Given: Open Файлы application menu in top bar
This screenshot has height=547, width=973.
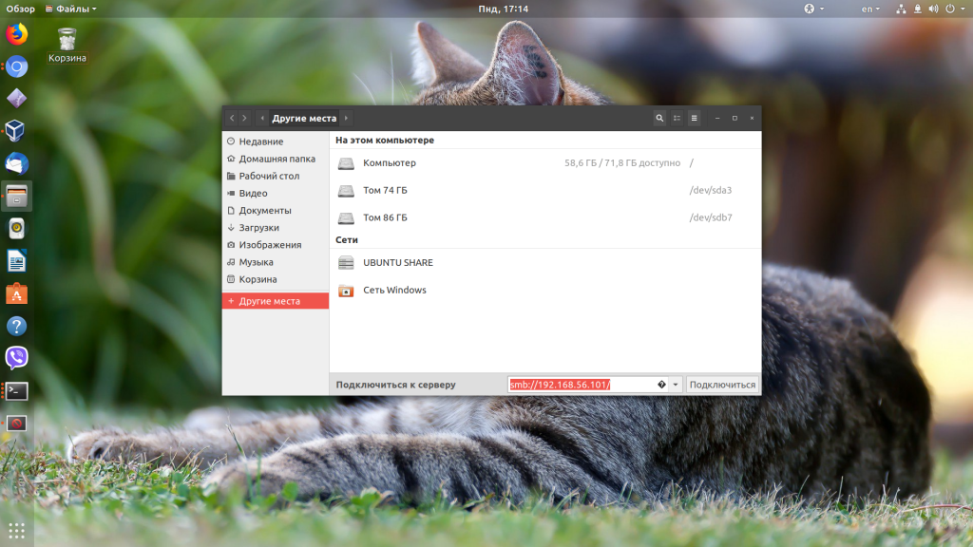Looking at the screenshot, I should point(70,9).
